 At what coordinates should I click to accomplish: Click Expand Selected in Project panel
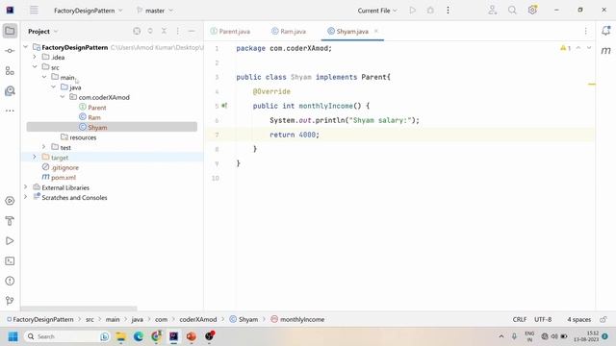coord(150,31)
